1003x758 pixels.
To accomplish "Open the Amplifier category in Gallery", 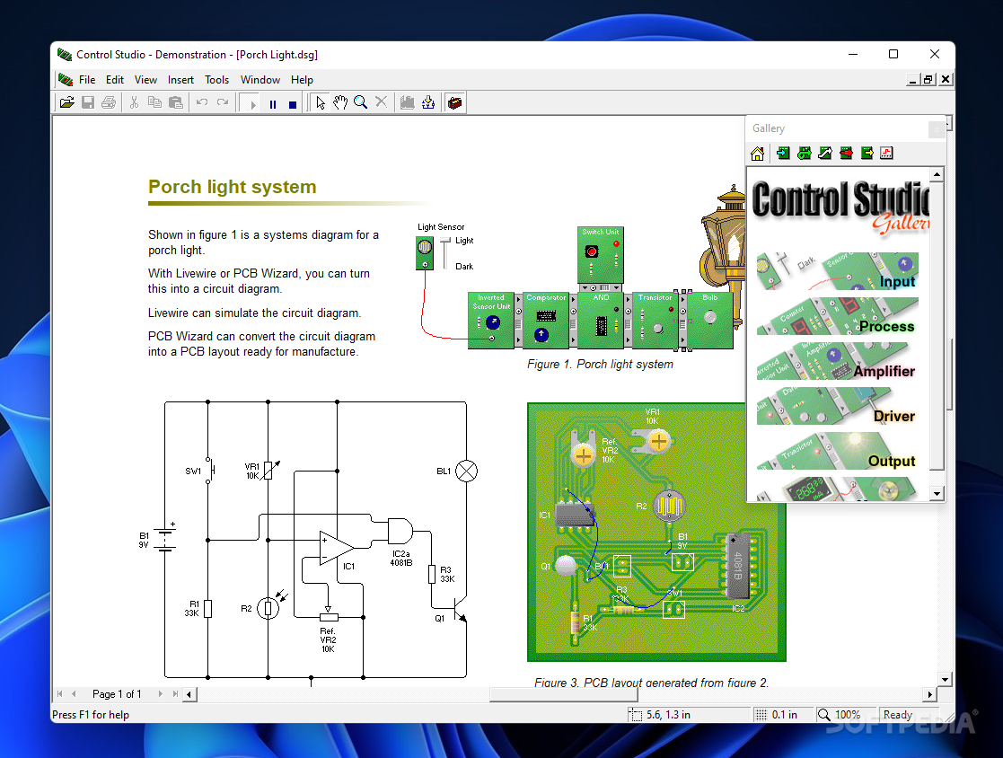I will tap(837, 361).
